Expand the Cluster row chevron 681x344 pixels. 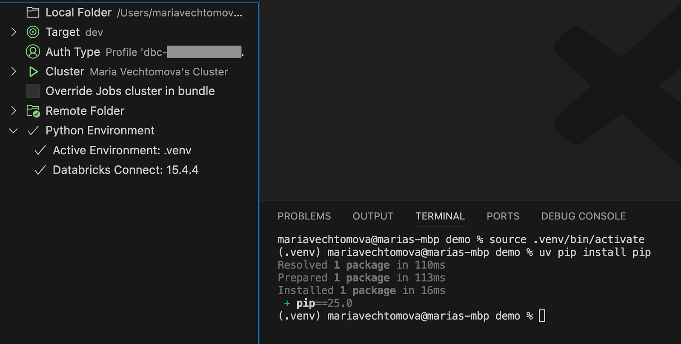coord(13,71)
